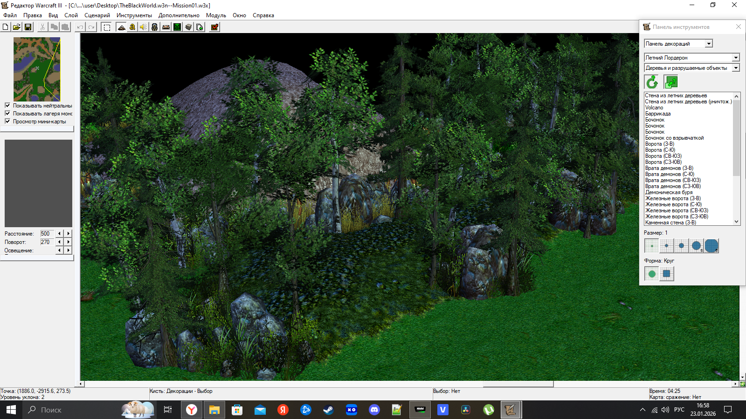Open the Сценарий menu
746x419 pixels.
97,15
